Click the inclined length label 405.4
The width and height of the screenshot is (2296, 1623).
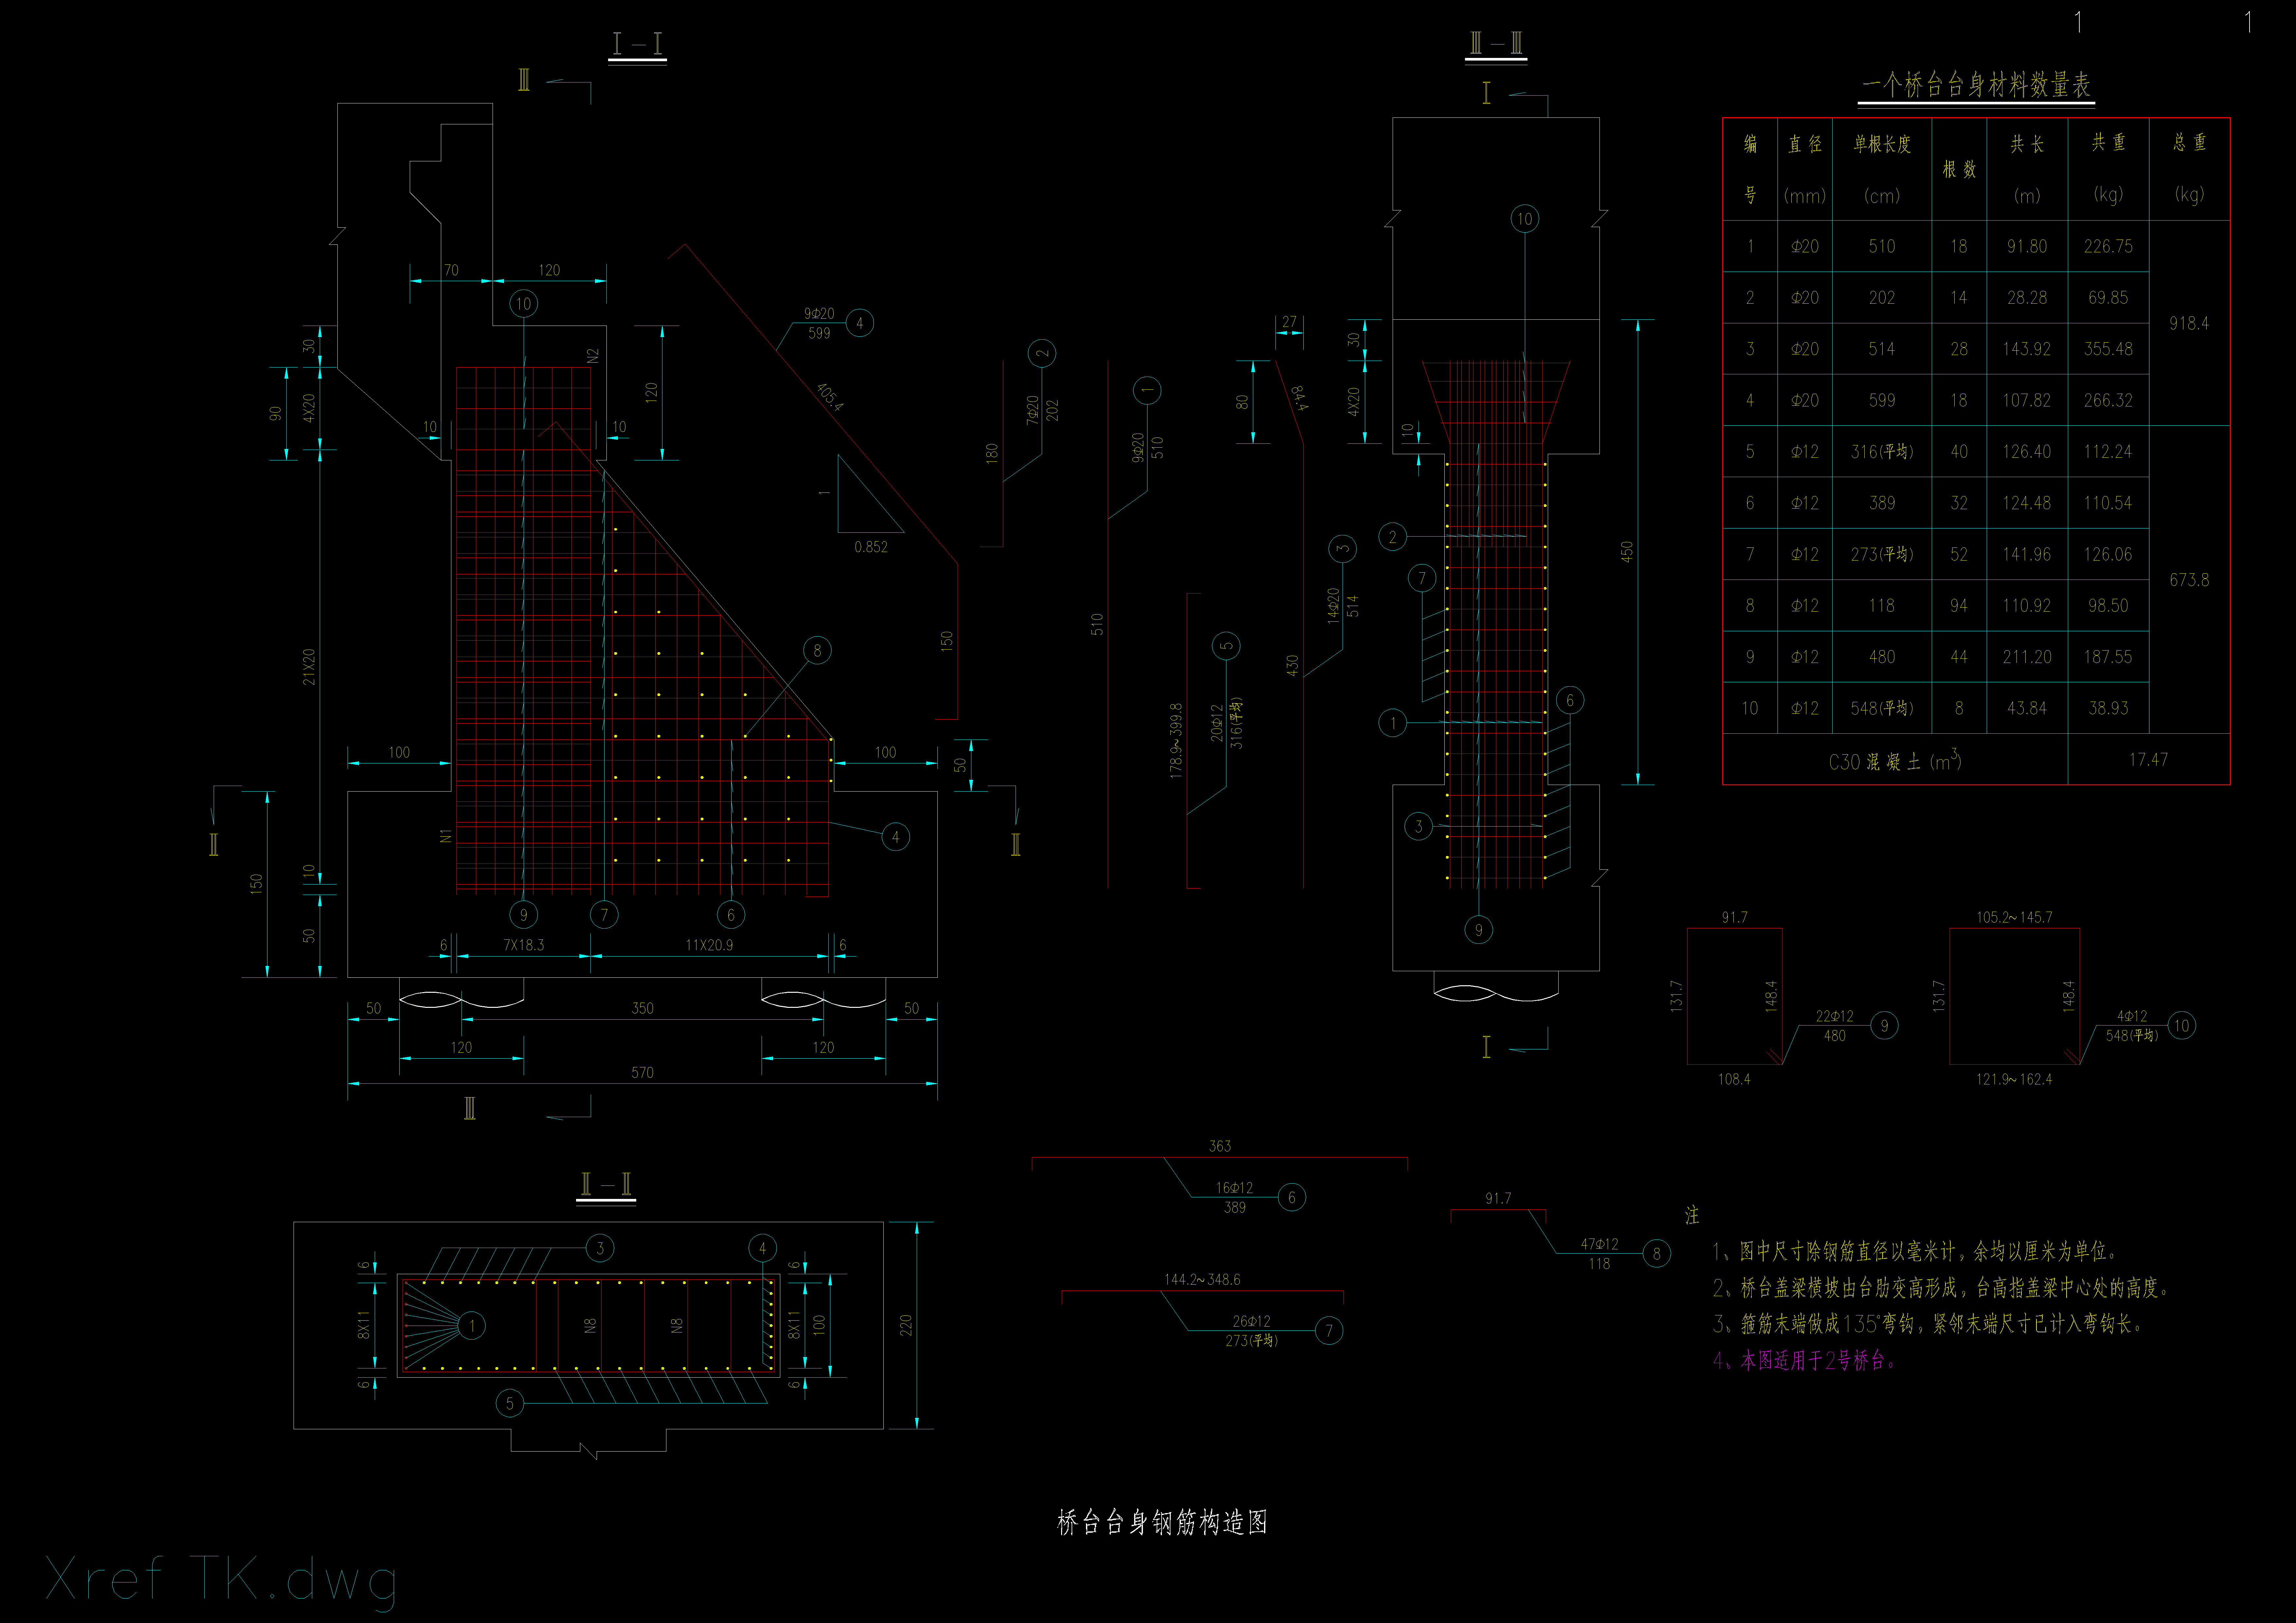(830, 397)
